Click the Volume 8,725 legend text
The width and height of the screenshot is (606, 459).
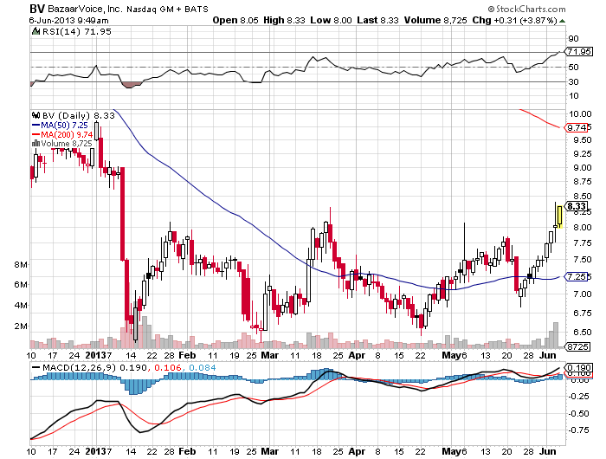(x=67, y=144)
